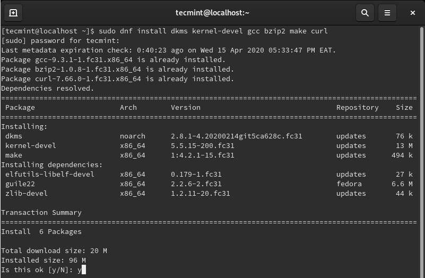Click the Version column header
The height and width of the screenshot is (278, 425).
click(x=186, y=108)
